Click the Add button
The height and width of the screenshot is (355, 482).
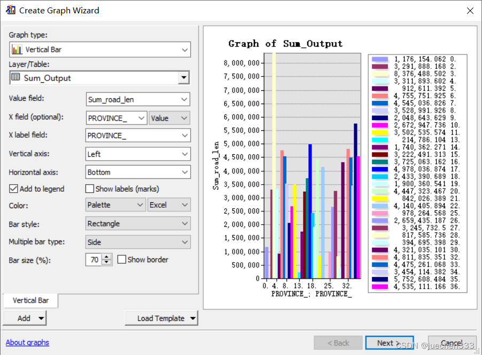[x=25, y=318]
